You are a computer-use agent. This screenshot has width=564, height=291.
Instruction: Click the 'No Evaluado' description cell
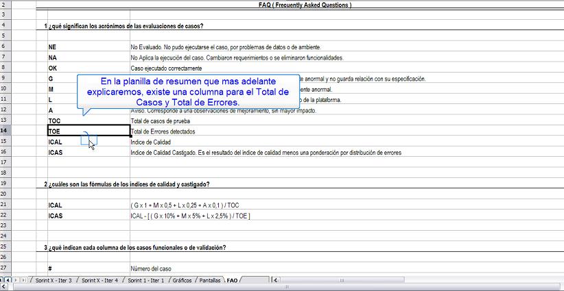(226, 47)
